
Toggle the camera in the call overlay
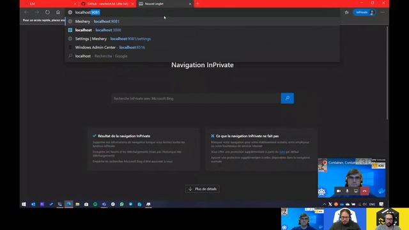(x=339, y=191)
